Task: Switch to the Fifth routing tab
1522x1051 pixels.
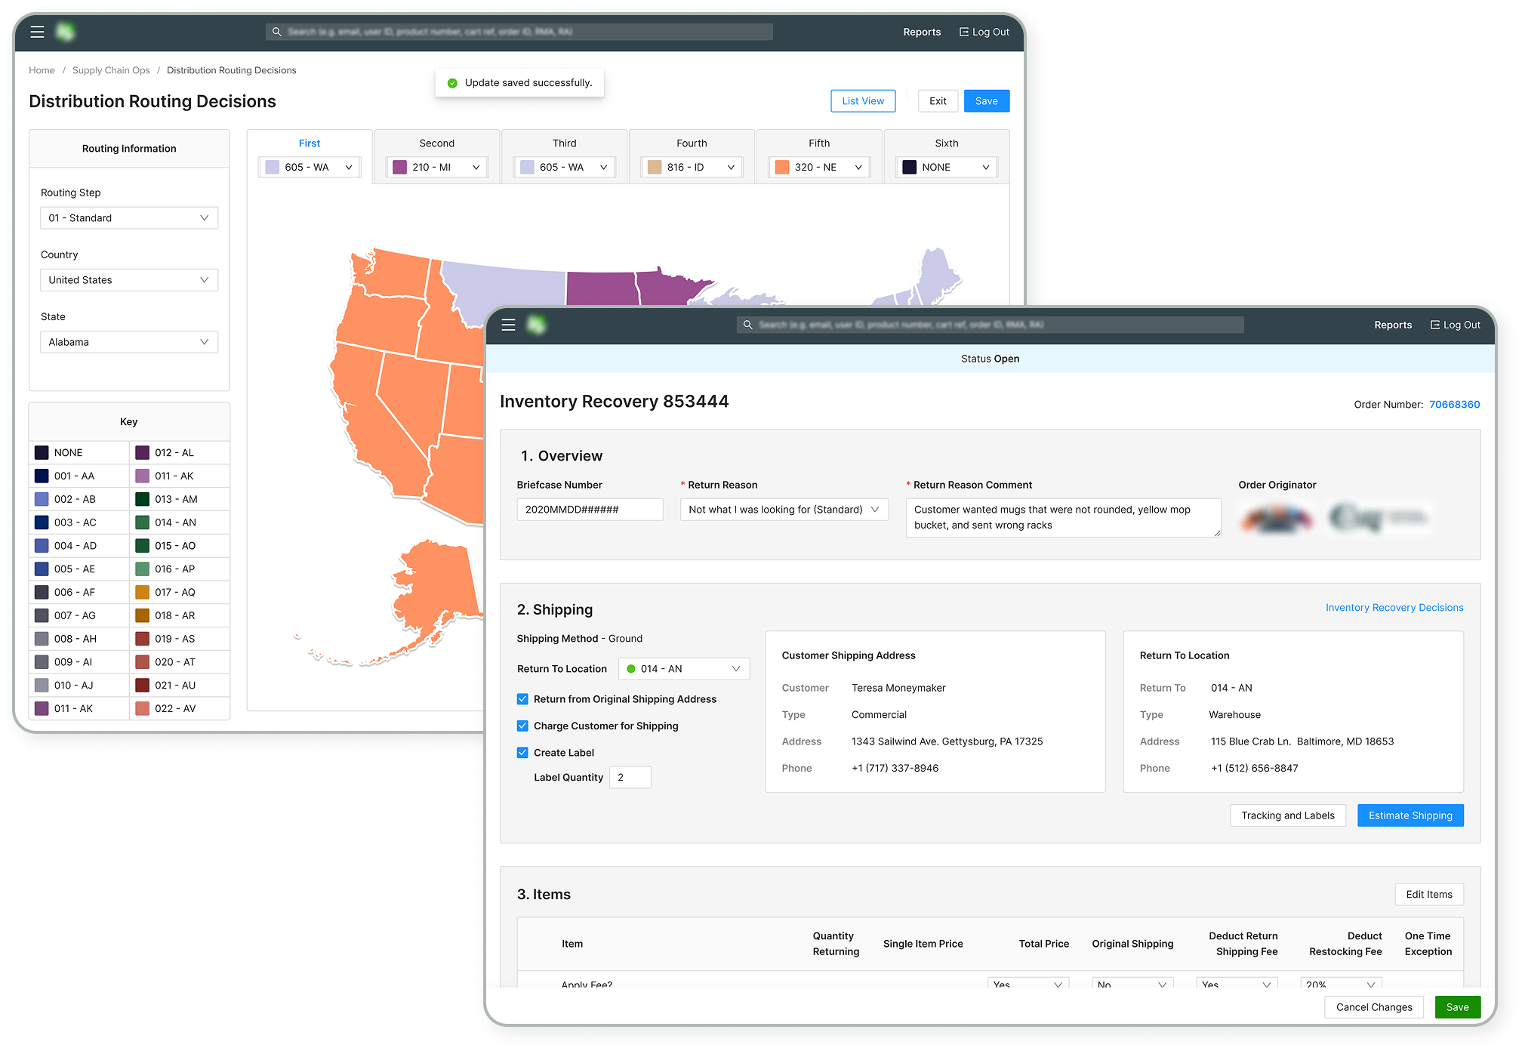Action: point(819,143)
